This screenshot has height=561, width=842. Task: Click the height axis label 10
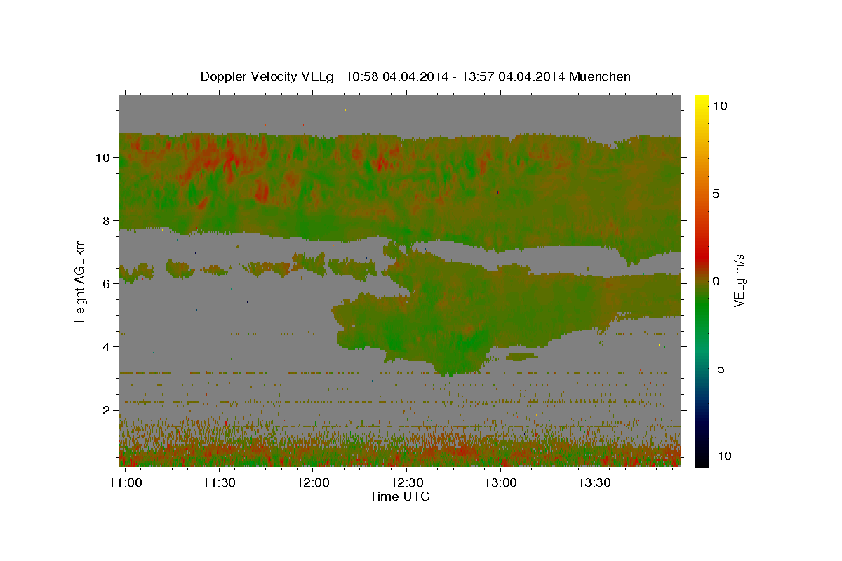101,158
